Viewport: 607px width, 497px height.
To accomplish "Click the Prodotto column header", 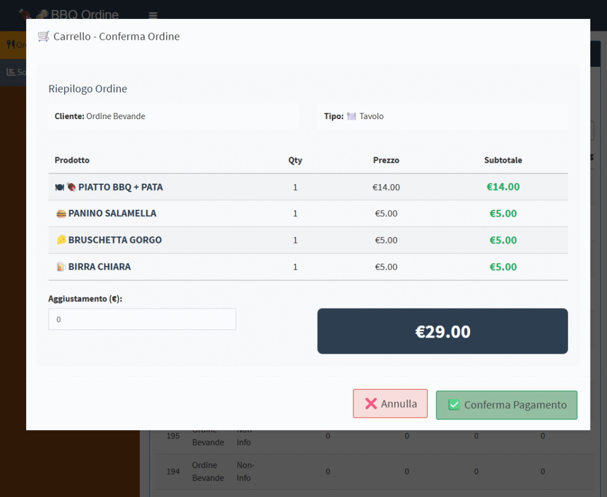I will [72, 160].
